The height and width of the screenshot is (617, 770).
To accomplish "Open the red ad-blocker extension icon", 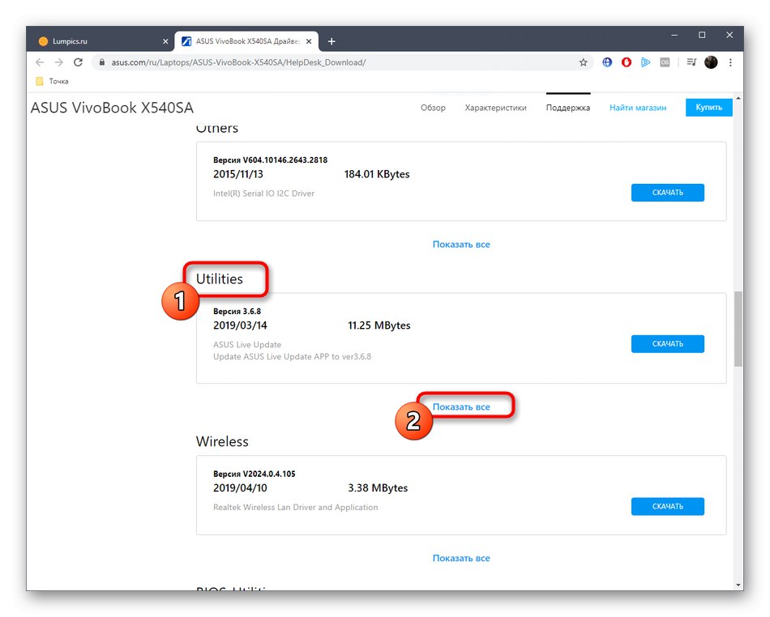I will tap(626, 62).
